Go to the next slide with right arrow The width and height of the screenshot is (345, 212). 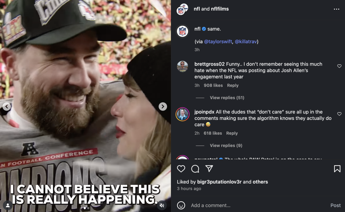pyautogui.click(x=163, y=106)
